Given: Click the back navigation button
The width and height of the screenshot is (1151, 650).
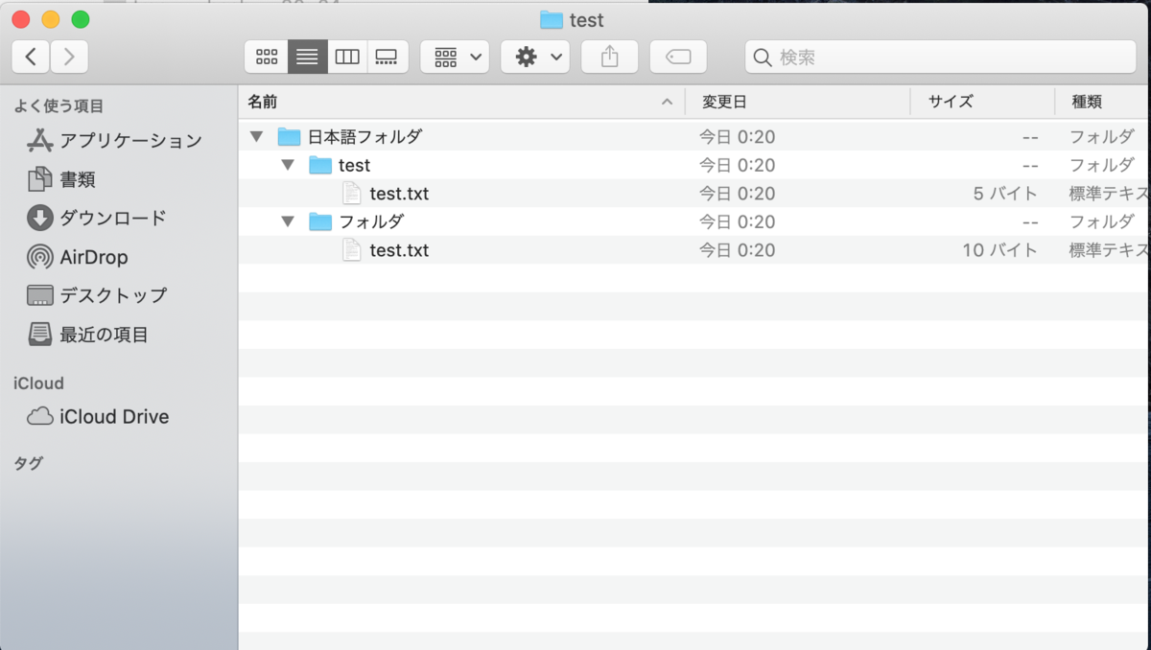Looking at the screenshot, I should (x=30, y=57).
